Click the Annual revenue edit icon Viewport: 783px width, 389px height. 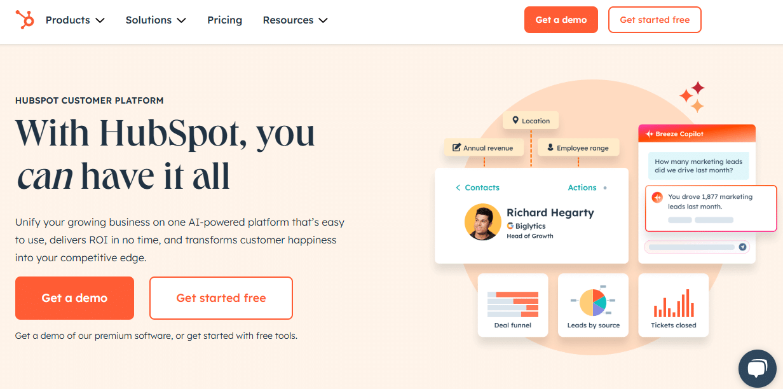click(456, 148)
